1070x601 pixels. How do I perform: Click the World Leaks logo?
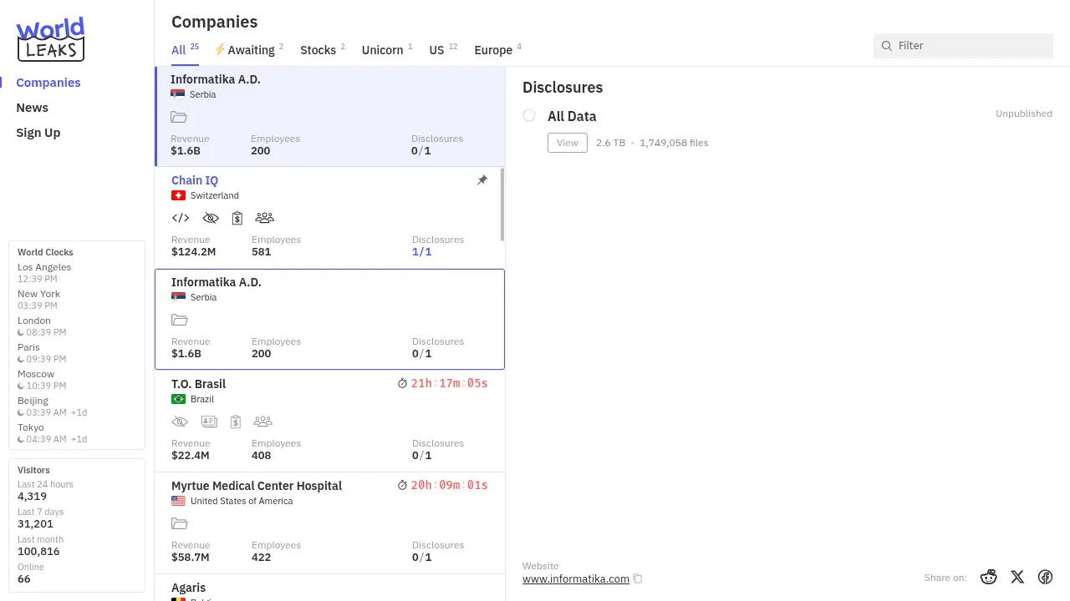tap(50, 39)
